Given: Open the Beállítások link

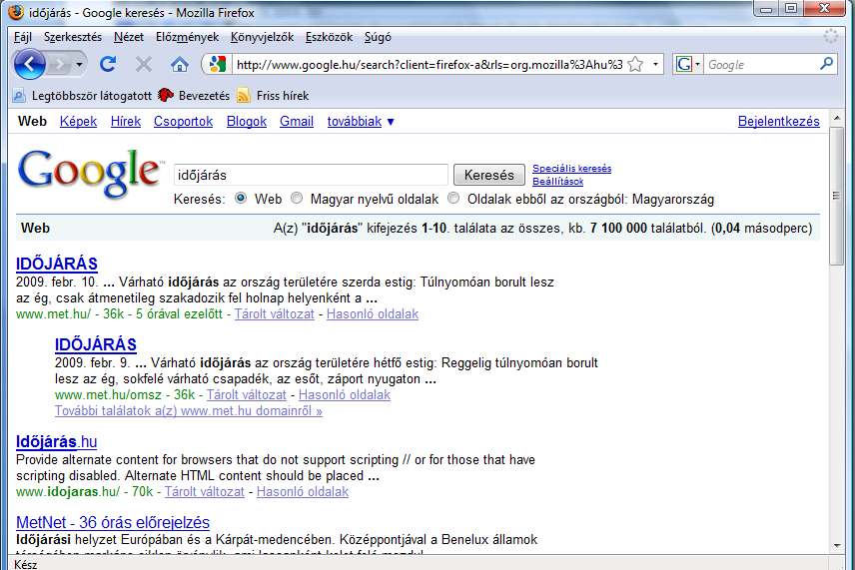Looking at the screenshot, I should 557,182.
